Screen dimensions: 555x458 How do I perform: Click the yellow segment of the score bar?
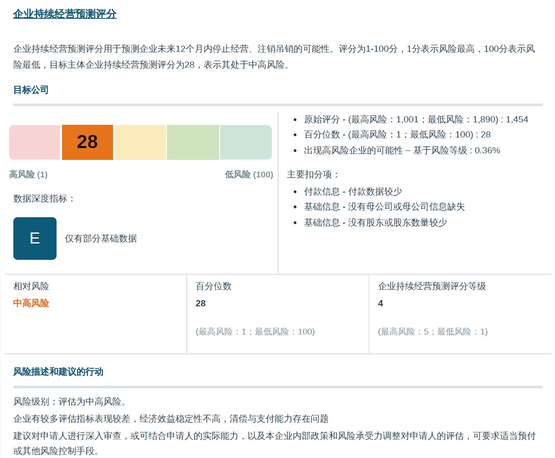(140, 142)
